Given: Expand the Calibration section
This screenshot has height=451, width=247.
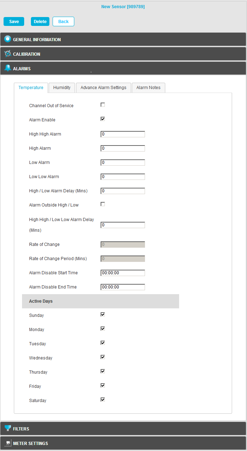Looking at the screenshot, I should (123, 54).
